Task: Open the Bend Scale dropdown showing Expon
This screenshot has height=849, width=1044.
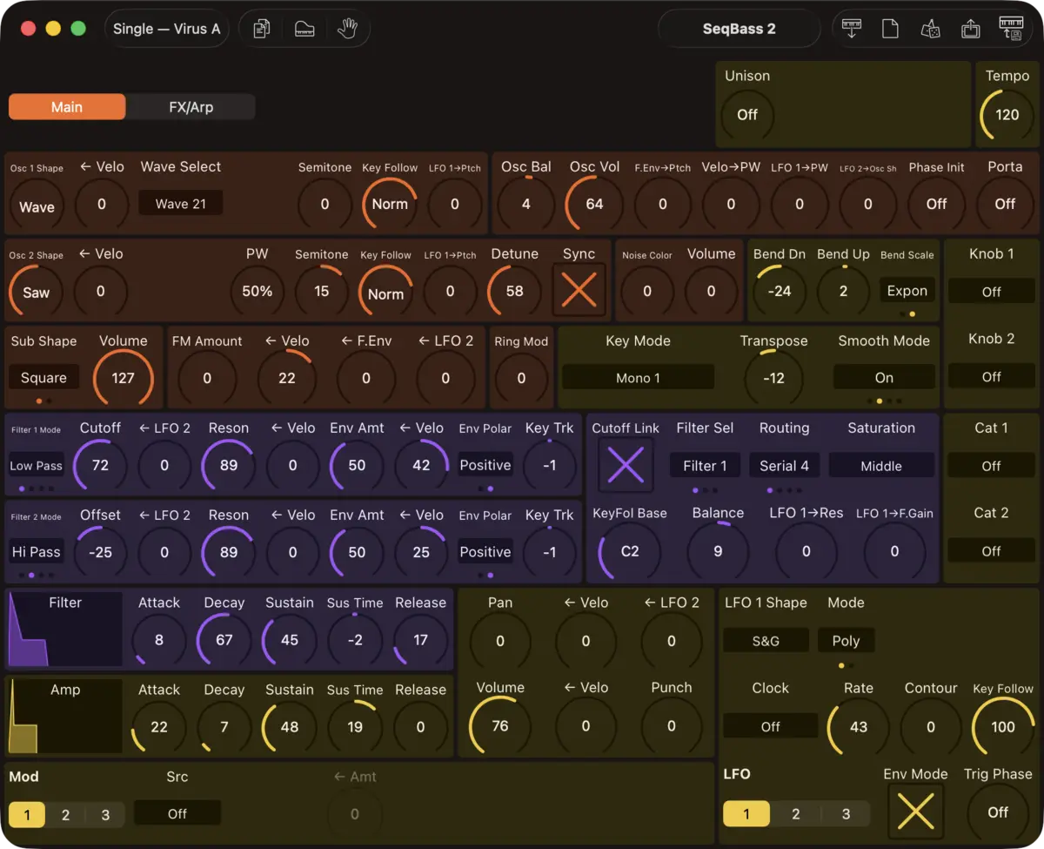Action: pos(907,291)
